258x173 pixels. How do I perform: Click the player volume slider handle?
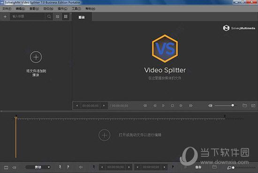click(233, 105)
